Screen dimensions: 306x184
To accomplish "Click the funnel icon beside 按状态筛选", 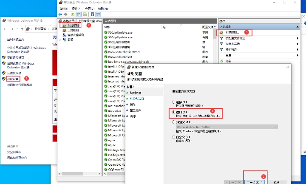I will point(221,44).
